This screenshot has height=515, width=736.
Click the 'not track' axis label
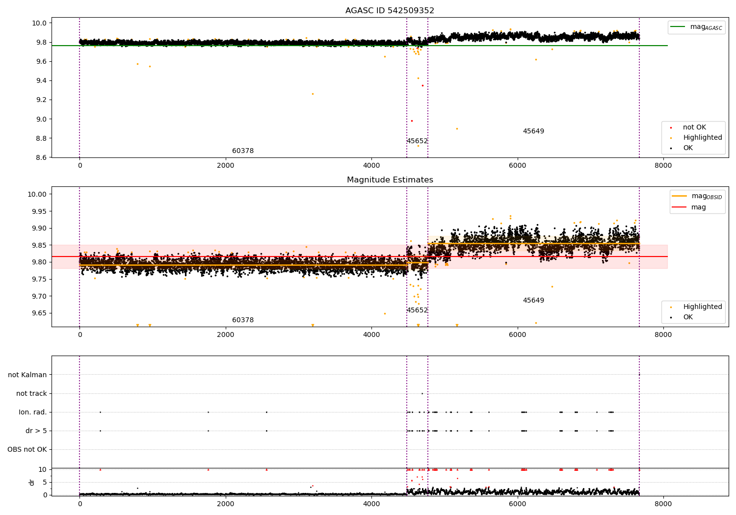tap(31, 394)
